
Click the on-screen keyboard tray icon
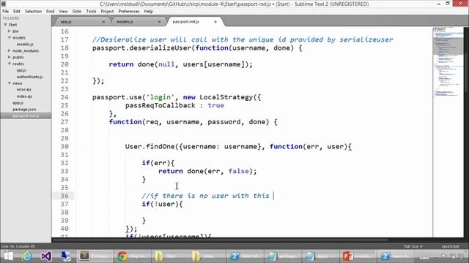point(424,256)
